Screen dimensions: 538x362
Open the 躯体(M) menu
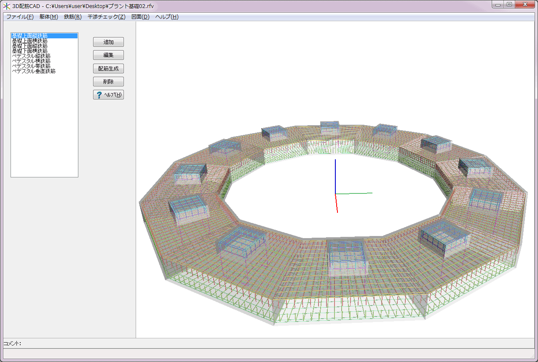[x=49, y=17]
